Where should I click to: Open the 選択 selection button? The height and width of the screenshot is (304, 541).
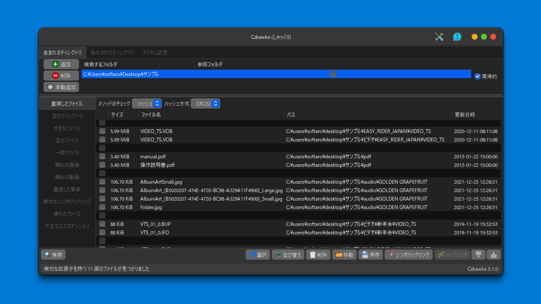(x=258, y=255)
